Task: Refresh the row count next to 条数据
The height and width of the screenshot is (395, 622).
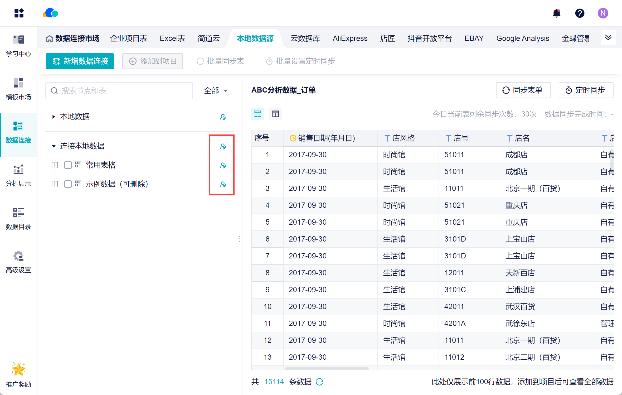Action: pyautogui.click(x=319, y=382)
